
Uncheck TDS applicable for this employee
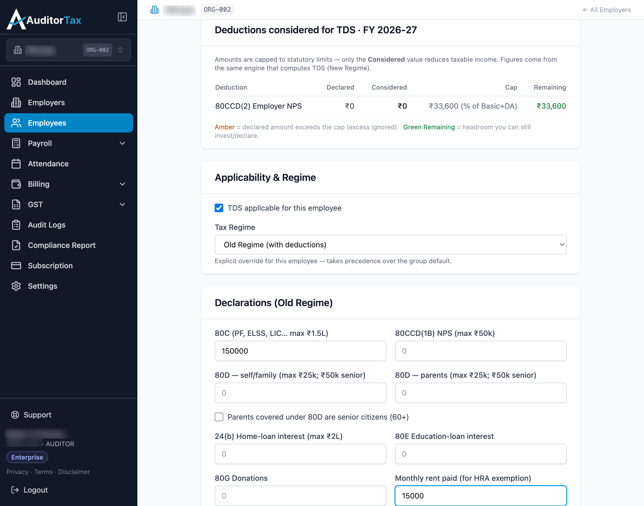[219, 208]
